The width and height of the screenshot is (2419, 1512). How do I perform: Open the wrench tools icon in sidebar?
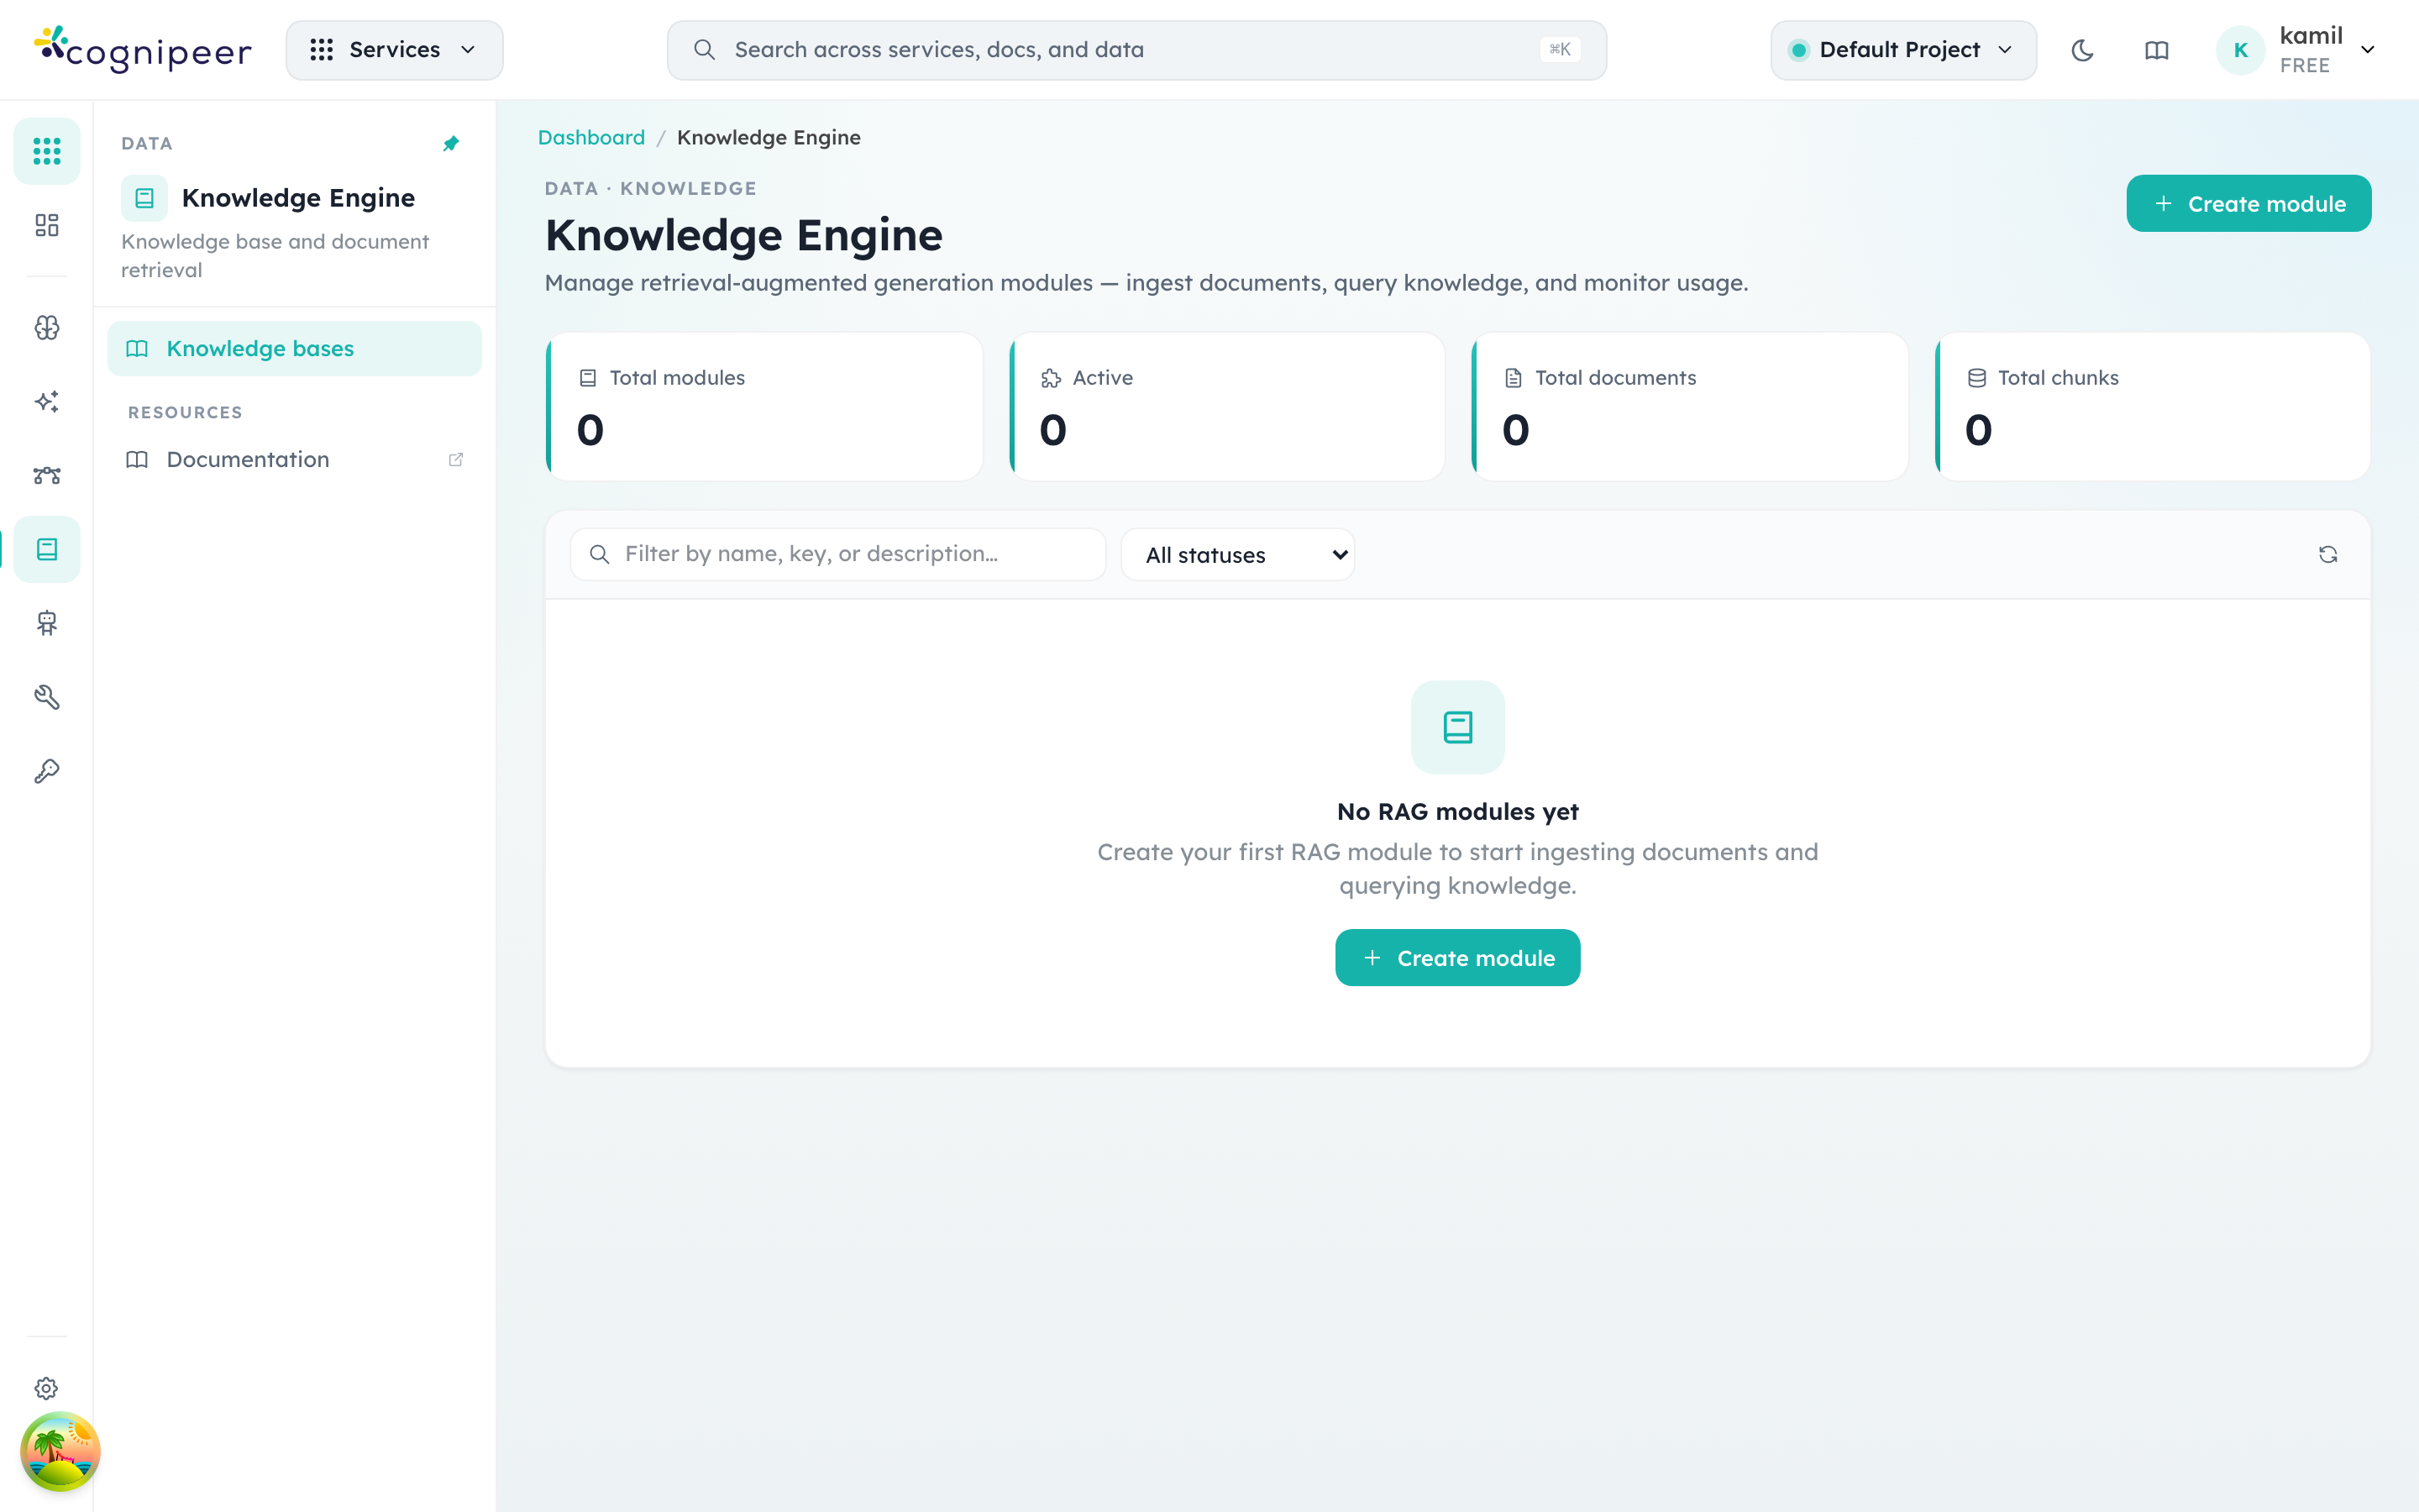47,697
